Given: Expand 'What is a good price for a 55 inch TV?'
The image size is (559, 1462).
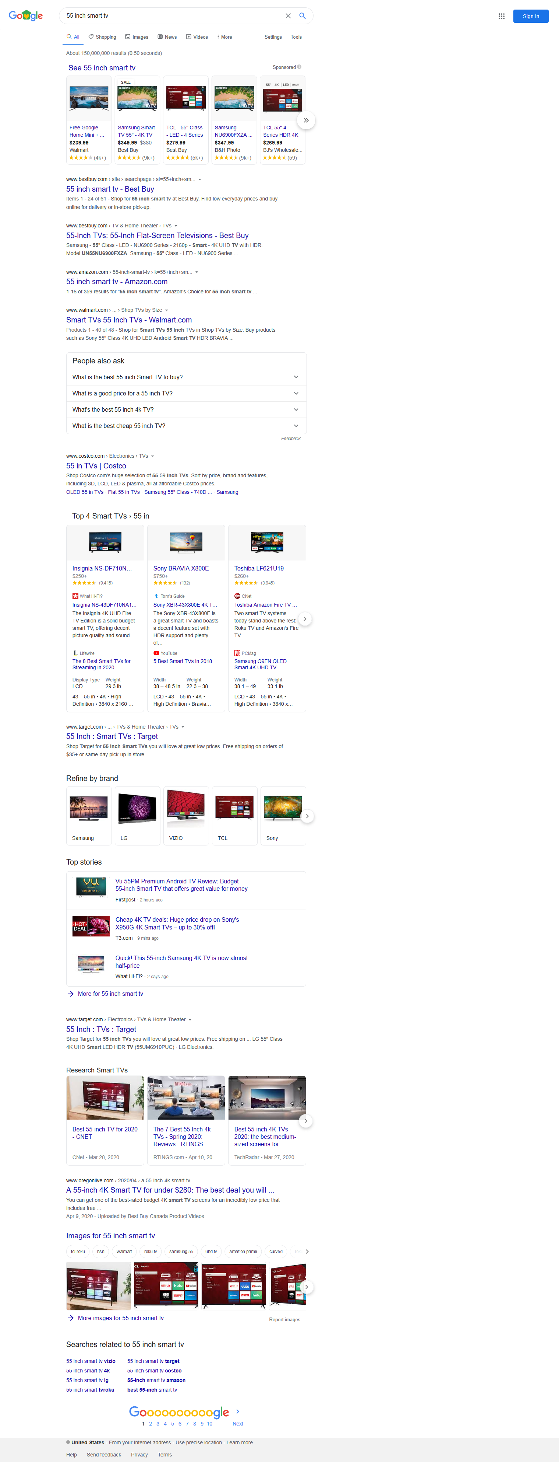Looking at the screenshot, I should (186, 393).
